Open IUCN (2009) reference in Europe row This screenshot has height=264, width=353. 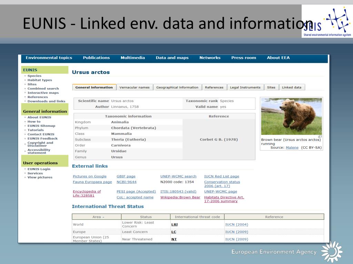click(x=236, y=232)
